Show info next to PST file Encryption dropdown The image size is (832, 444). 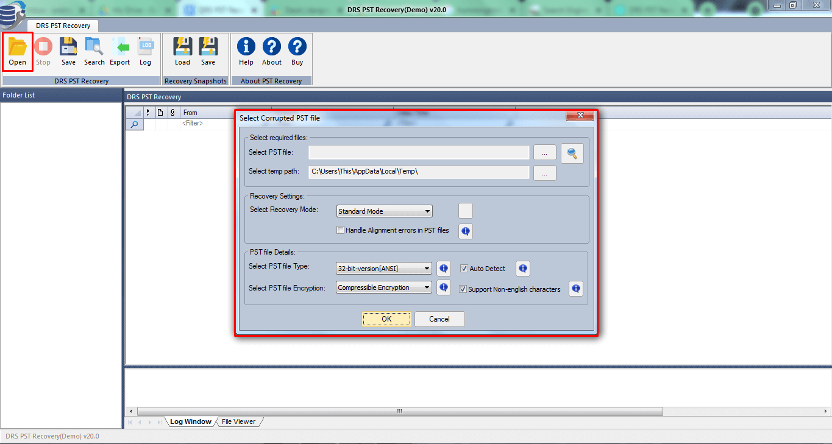tap(444, 287)
